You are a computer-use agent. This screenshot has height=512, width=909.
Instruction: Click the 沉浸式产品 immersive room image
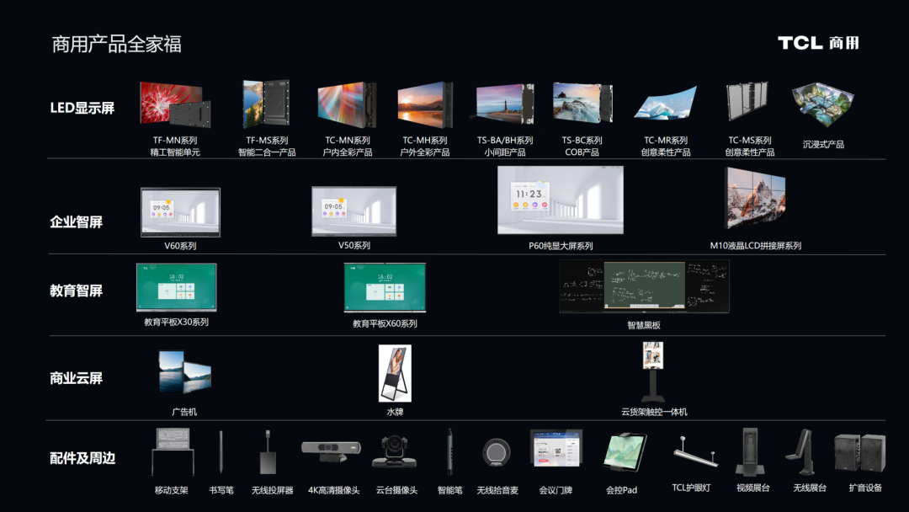(823, 104)
